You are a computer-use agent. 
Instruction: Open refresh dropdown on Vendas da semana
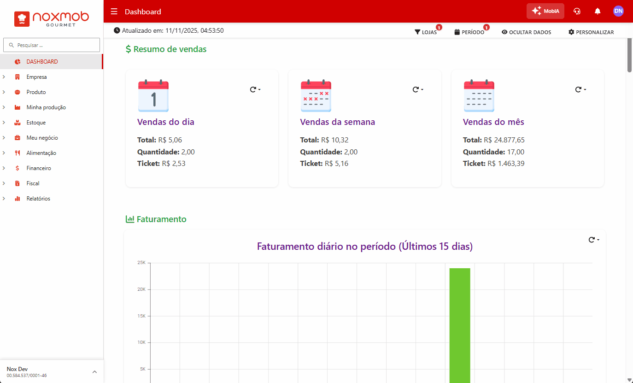418,89
